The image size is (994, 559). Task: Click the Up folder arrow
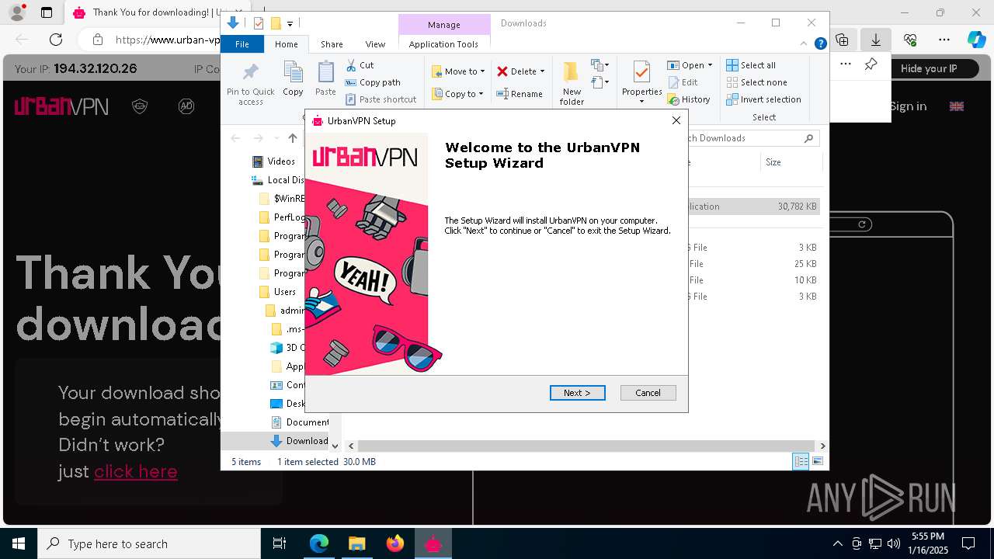click(x=292, y=138)
